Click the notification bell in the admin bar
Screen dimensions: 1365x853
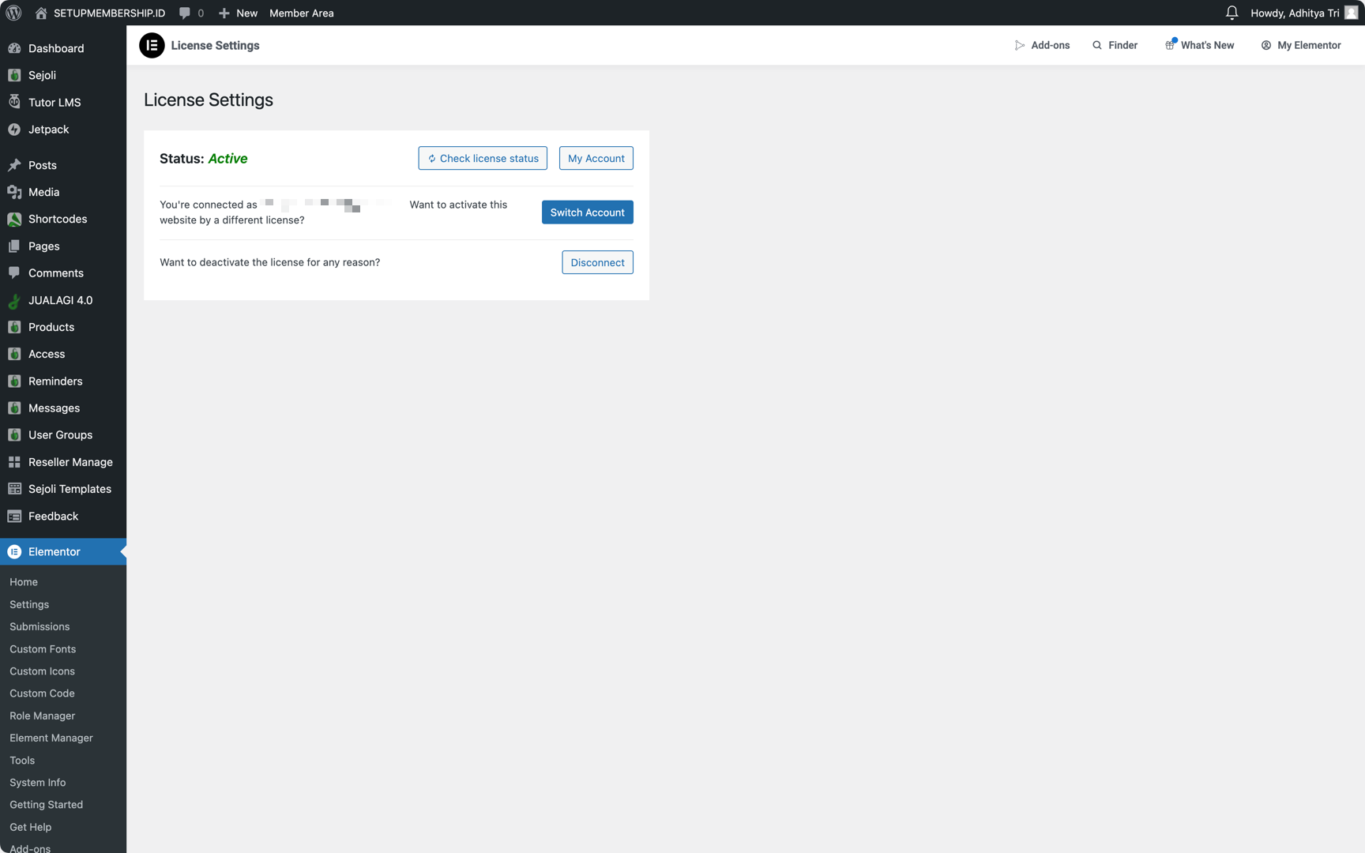point(1232,13)
